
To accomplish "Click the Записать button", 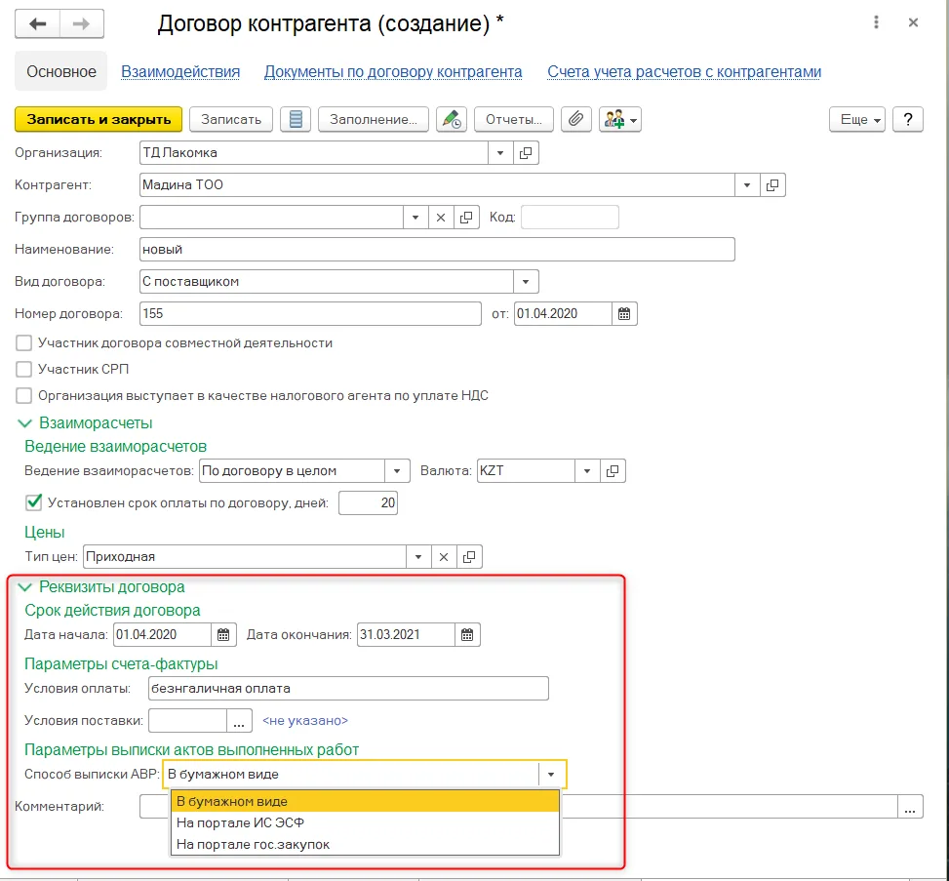I will click(231, 119).
